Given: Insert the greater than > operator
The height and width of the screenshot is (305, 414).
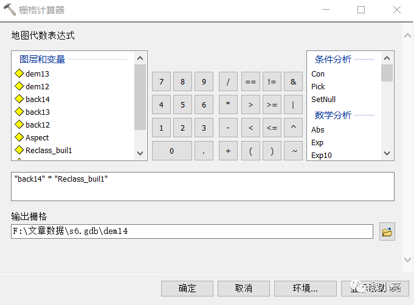Looking at the screenshot, I should 250,105.
